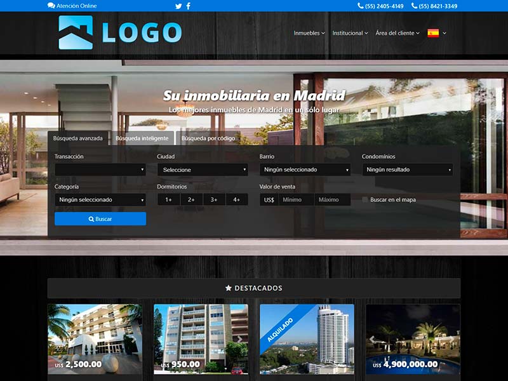Screen dimensions: 508x381
Task: Click the 'Los mejores inmuebles de Madrid' subtitle
Action: [254, 110]
